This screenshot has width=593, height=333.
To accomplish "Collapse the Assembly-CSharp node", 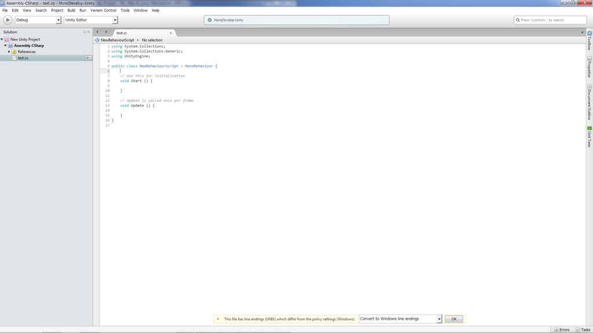I will [x=5, y=46].
